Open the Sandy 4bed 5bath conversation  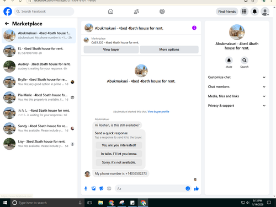click(39, 128)
